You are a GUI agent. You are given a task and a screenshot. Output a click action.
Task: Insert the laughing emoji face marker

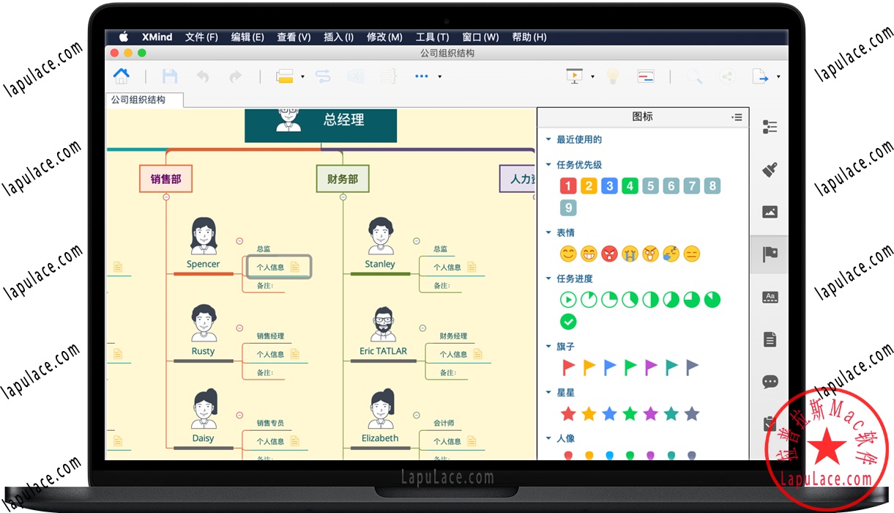coord(589,254)
